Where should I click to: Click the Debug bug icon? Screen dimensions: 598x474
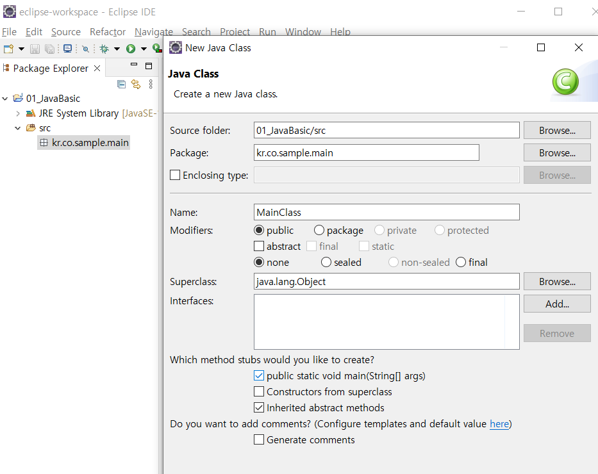click(x=104, y=49)
